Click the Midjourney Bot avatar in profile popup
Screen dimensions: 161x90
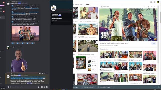coord(54,8)
